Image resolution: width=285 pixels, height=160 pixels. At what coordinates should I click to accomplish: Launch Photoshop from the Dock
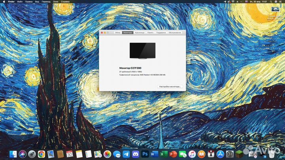(x=145, y=154)
